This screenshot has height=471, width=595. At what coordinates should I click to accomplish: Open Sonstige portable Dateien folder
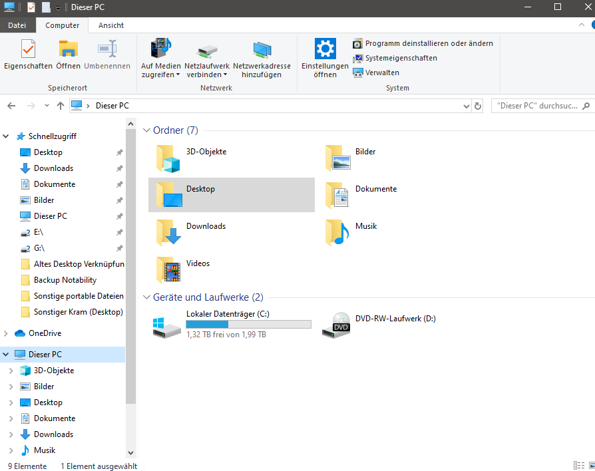coord(72,296)
